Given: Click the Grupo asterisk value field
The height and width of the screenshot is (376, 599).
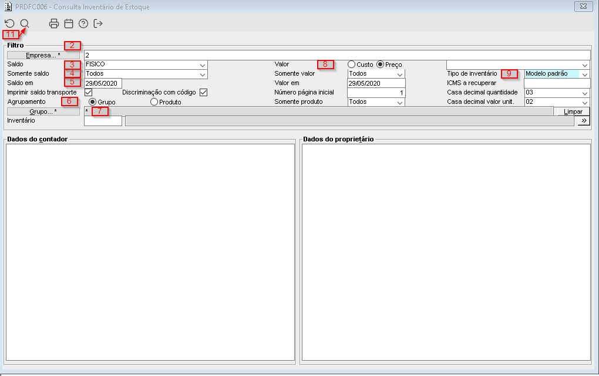Looking at the screenshot, I should (318, 111).
